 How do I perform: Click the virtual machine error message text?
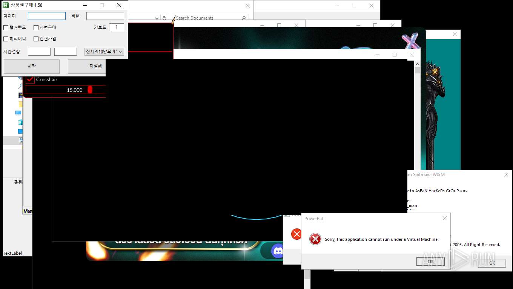tap(382, 239)
